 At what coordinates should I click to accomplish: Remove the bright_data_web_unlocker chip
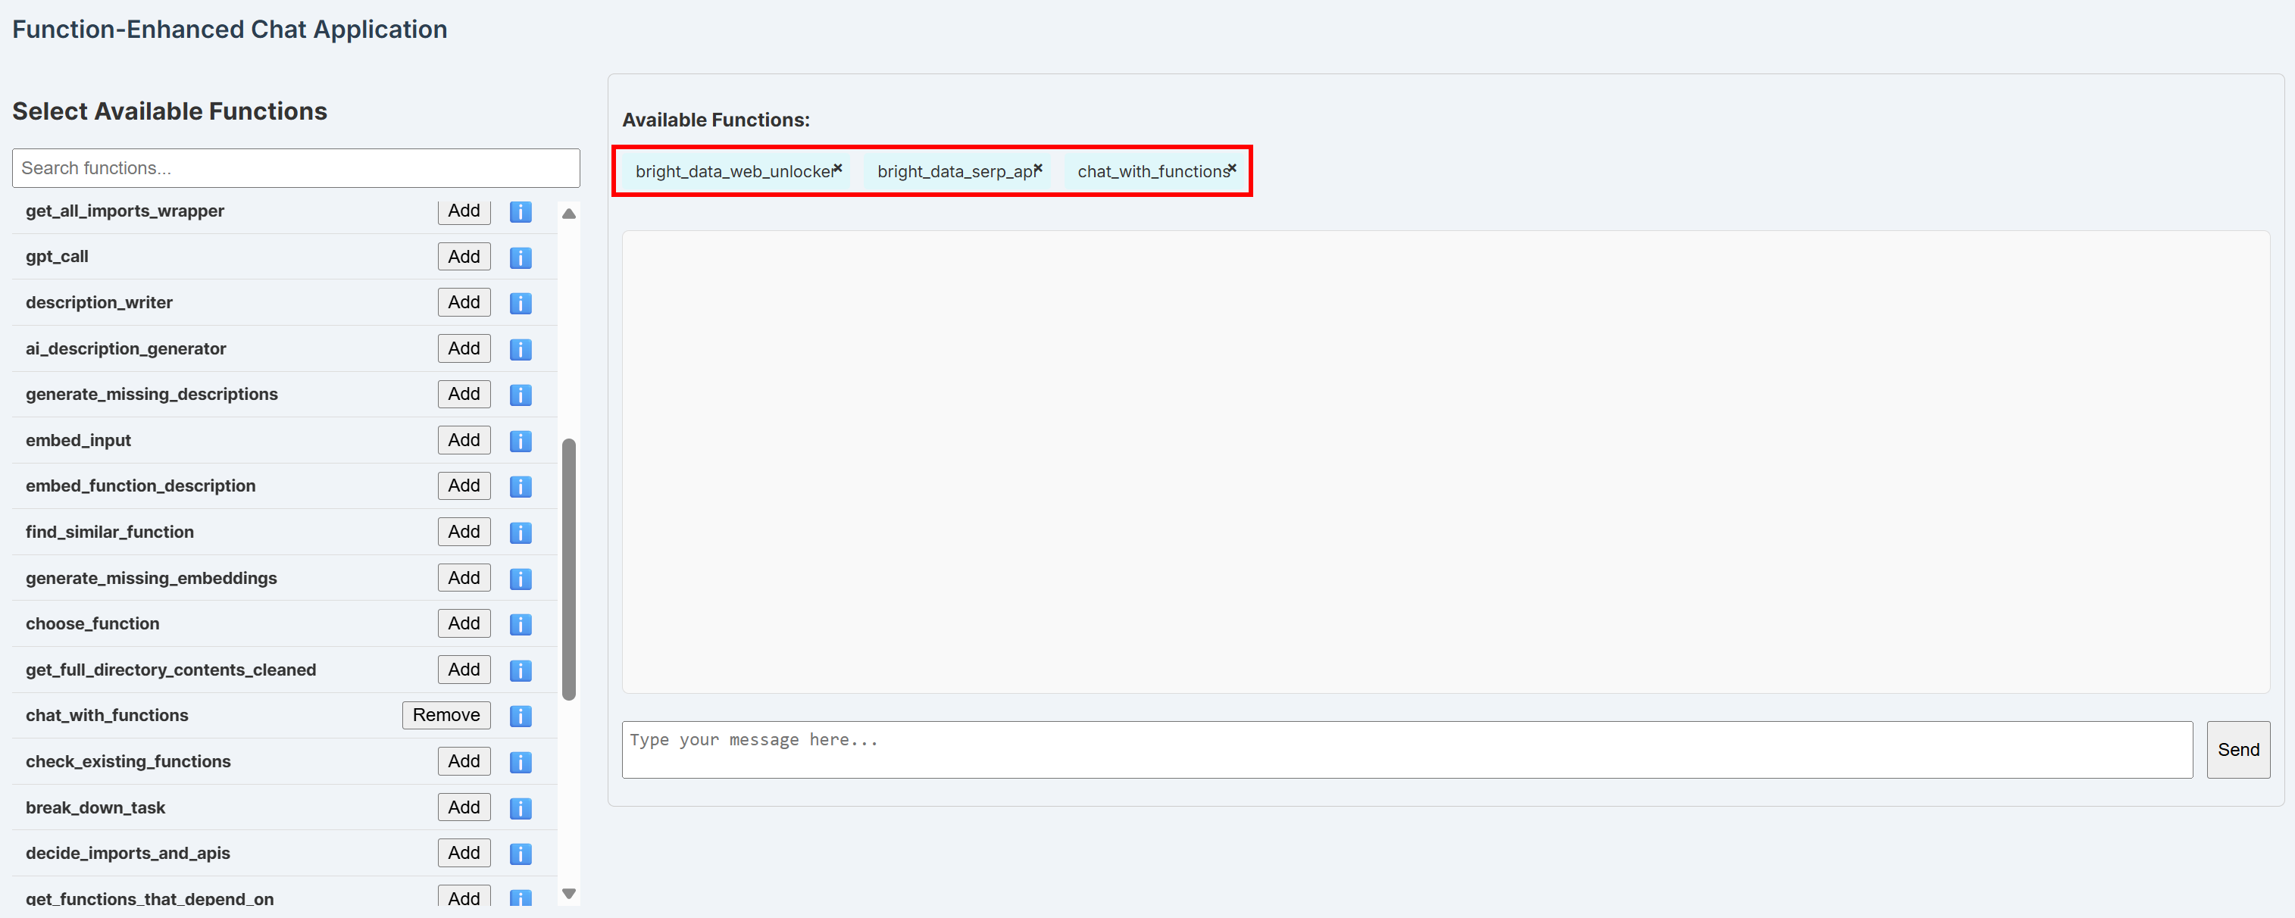click(x=838, y=167)
